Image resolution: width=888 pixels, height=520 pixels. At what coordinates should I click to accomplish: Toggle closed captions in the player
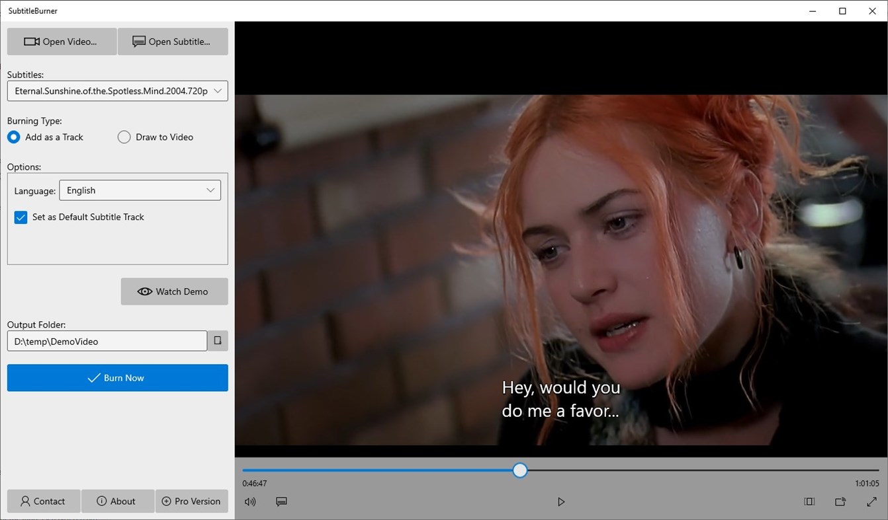click(x=281, y=501)
